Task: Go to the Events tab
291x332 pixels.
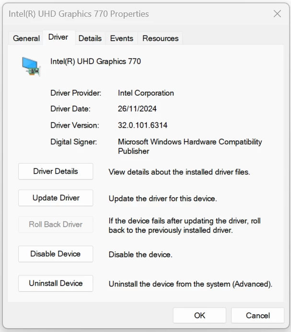Action: 122,38
